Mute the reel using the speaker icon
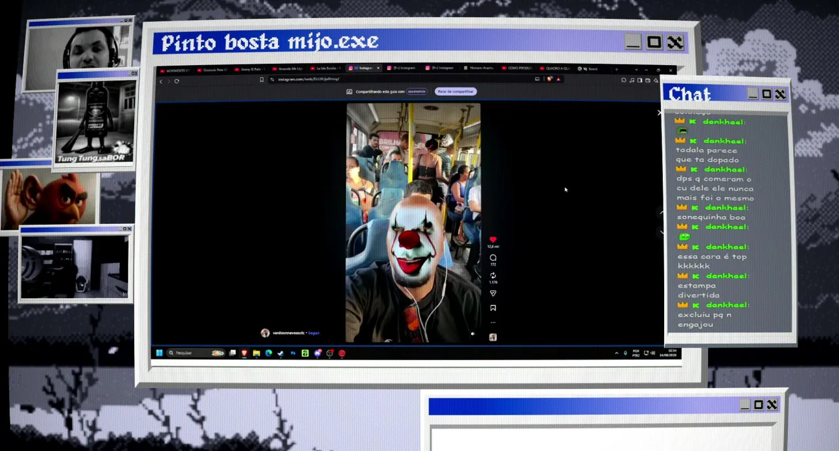This screenshot has width=839, height=451. pos(472,334)
